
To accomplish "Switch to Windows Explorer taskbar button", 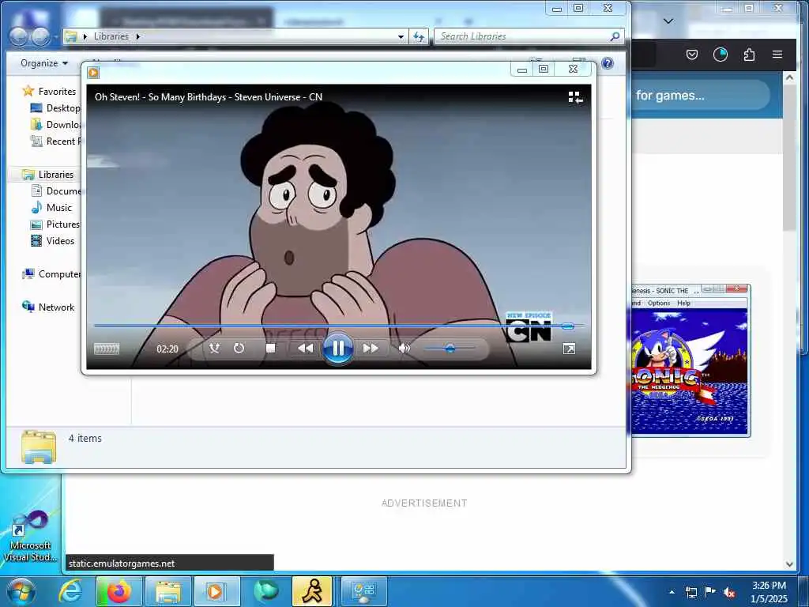I will pyautogui.click(x=167, y=591).
